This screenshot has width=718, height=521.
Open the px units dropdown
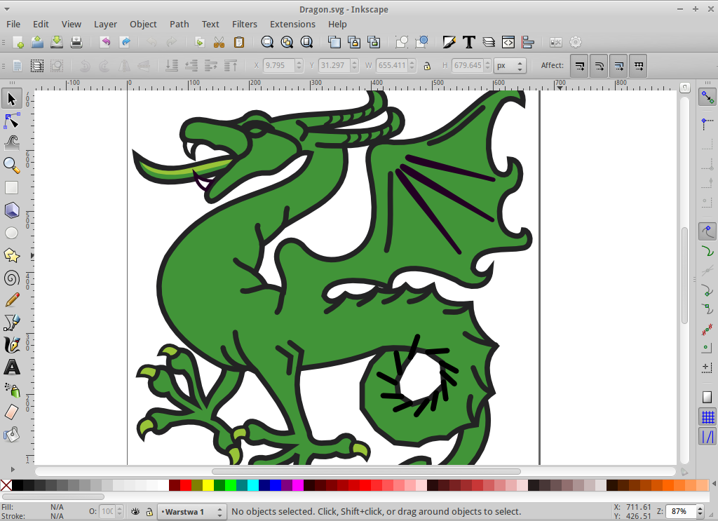coord(510,66)
